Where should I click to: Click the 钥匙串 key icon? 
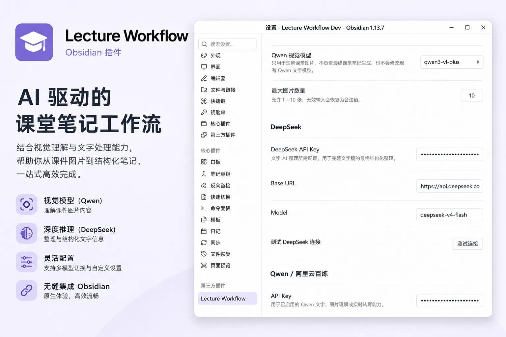coord(204,112)
